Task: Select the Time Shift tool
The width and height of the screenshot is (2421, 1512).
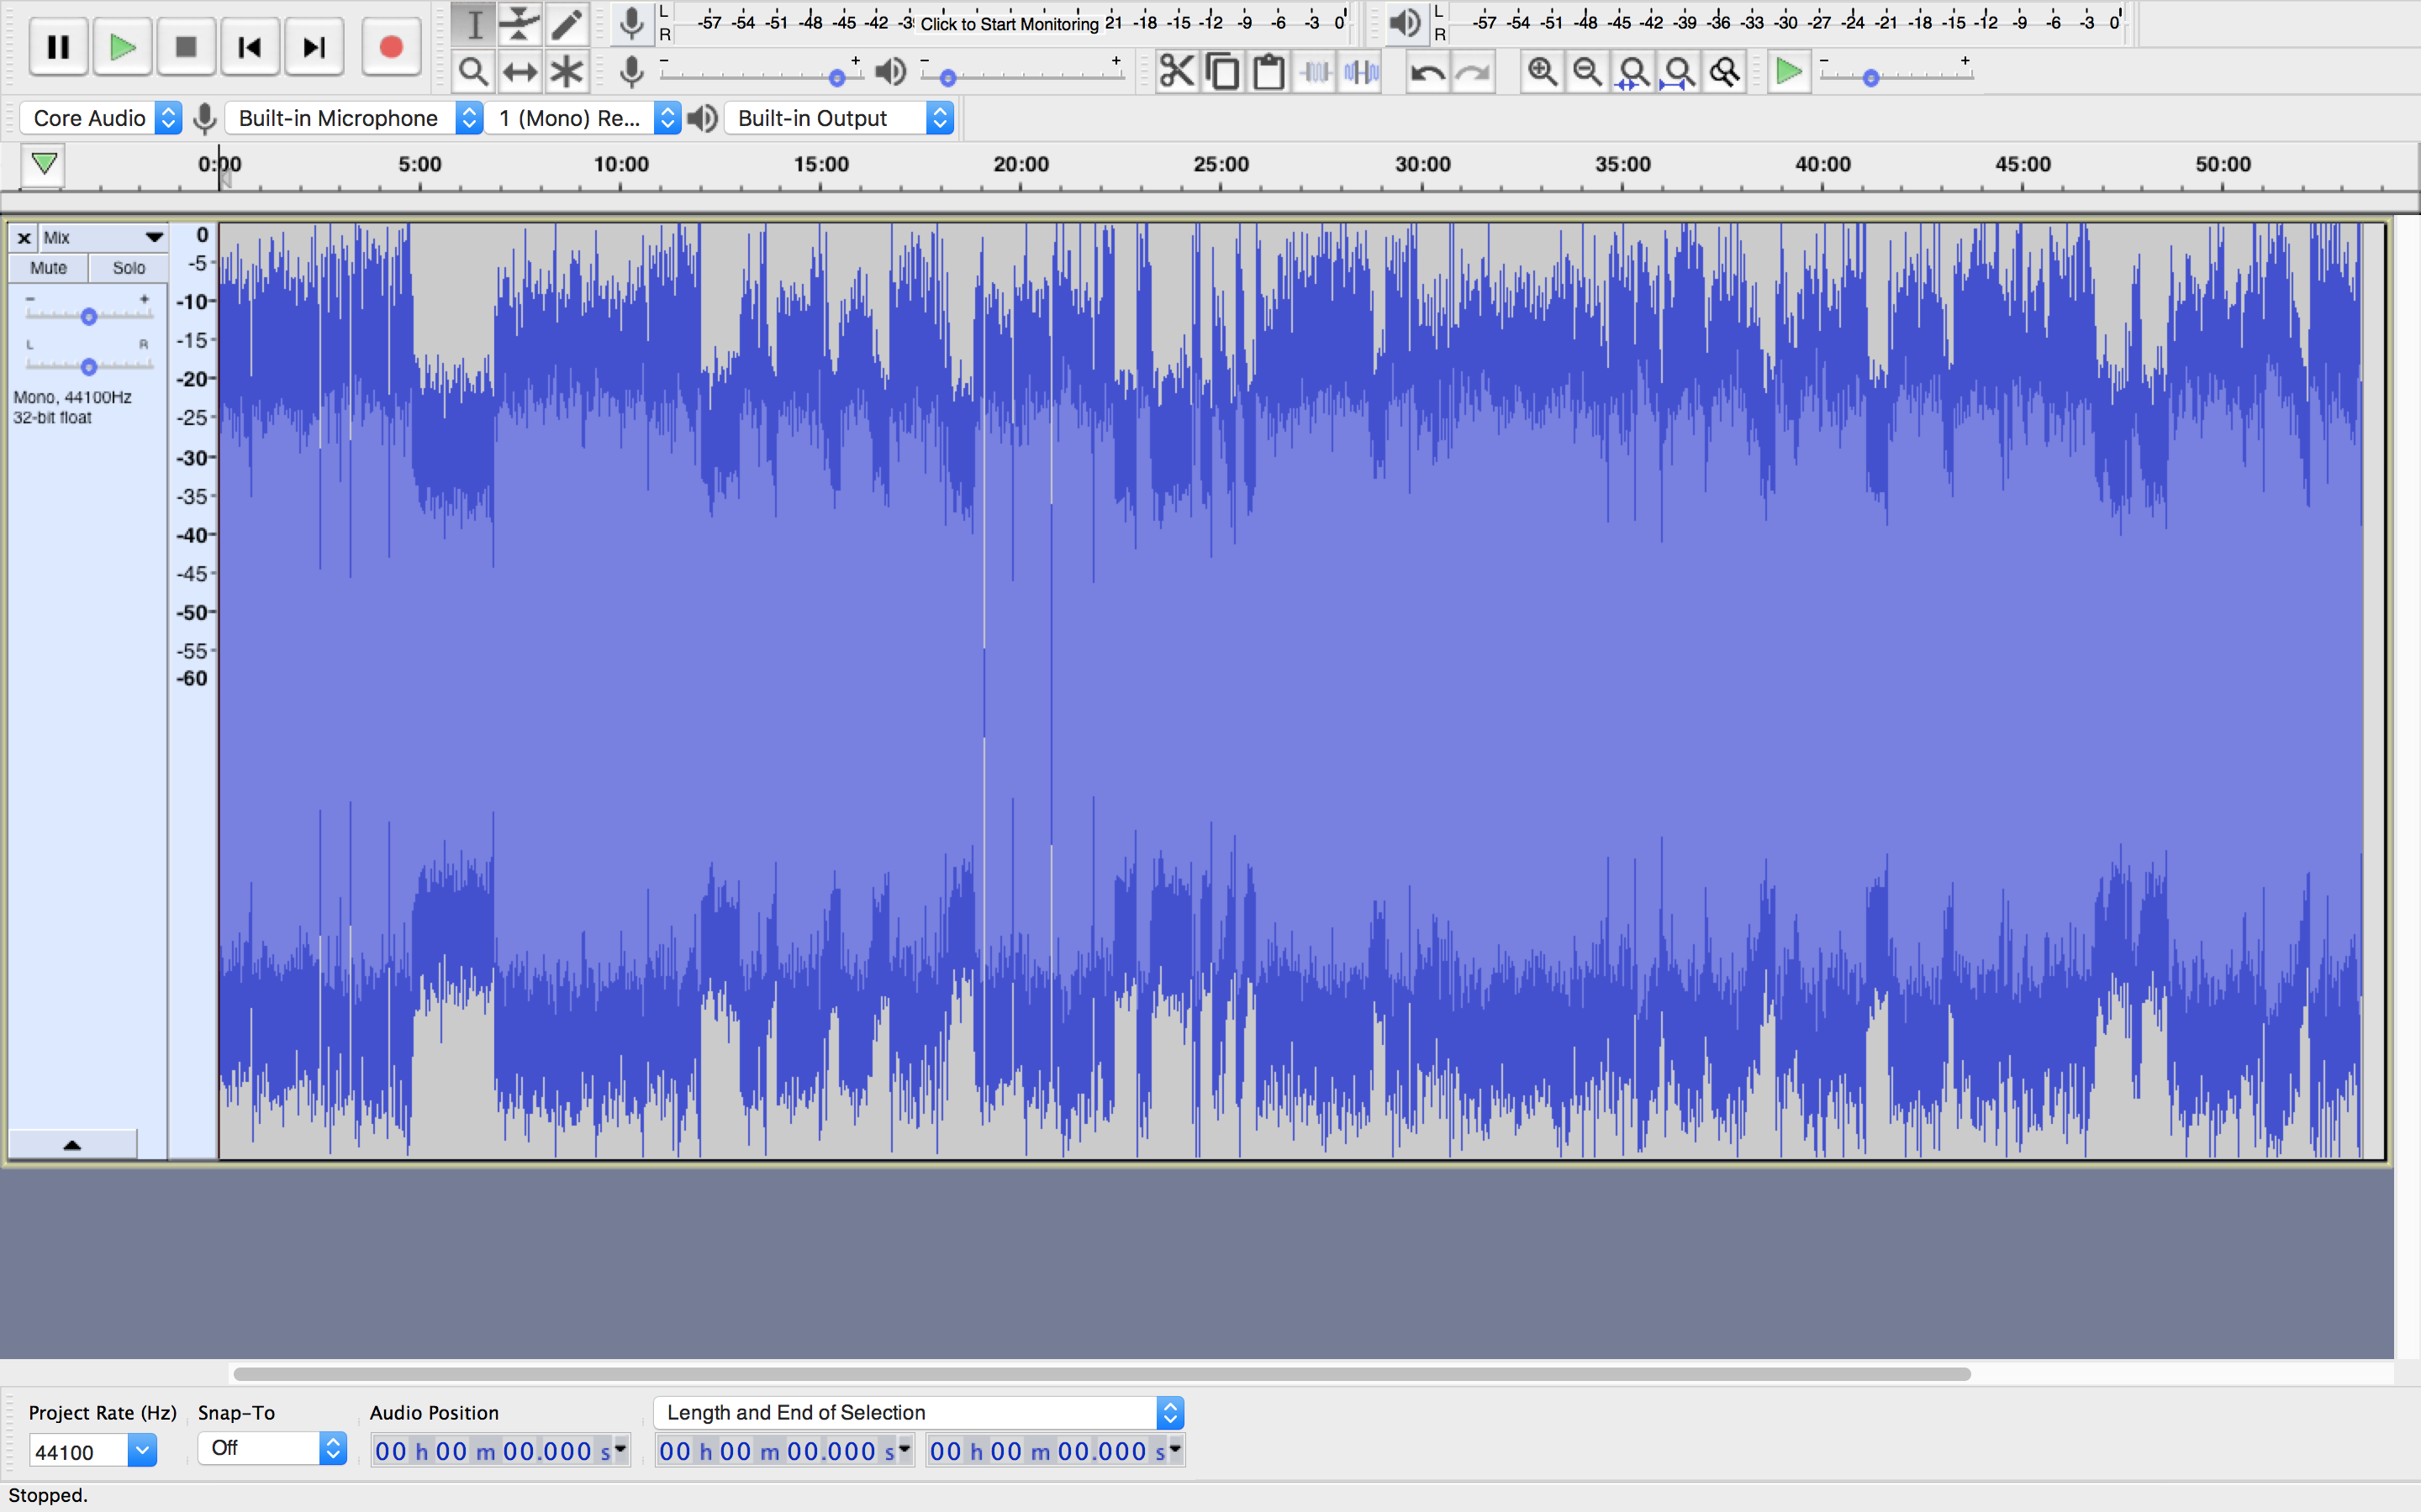Action: (x=520, y=72)
